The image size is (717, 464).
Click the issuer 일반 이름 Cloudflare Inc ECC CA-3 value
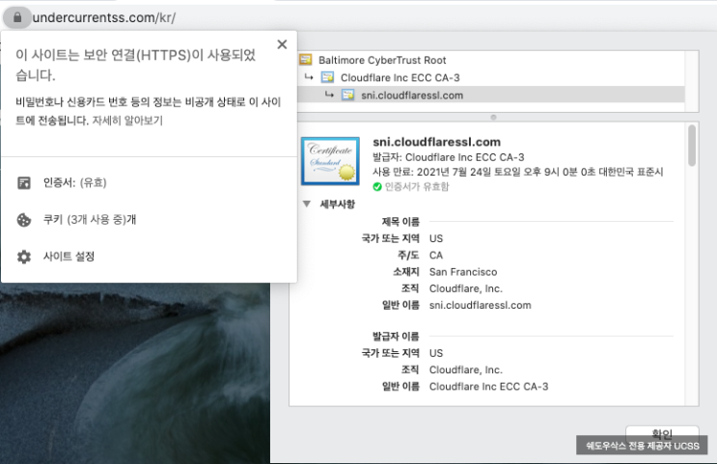489,387
